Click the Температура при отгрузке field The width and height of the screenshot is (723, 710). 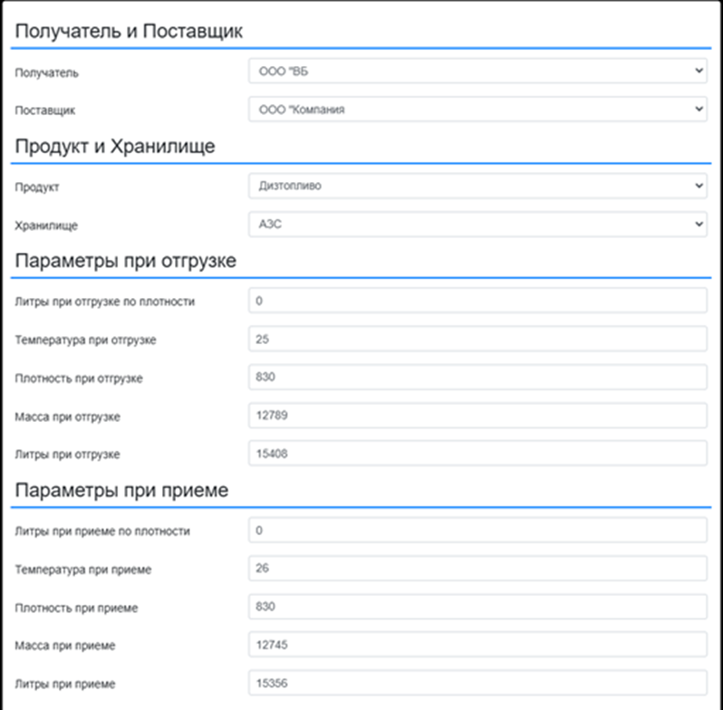tap(477, 339)
